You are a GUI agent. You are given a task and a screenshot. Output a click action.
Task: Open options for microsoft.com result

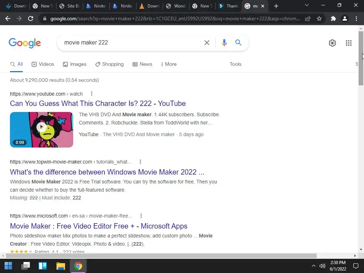point(141,216)
